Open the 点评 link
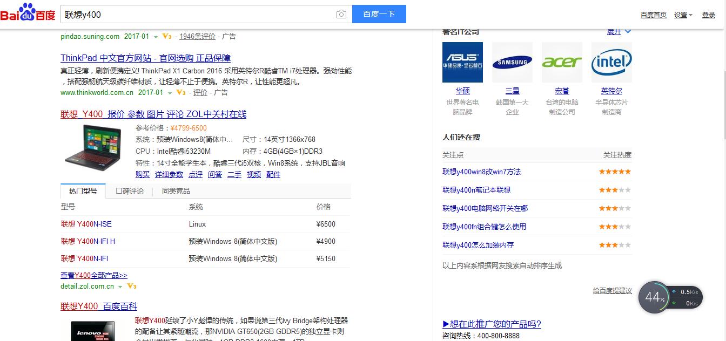Image resolution: width=726 pixels, height=341 pixels. (196, 175)
